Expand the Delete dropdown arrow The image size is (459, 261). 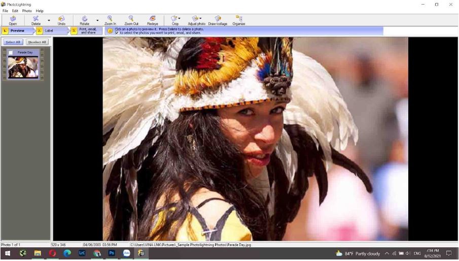[x=49, y=21]
